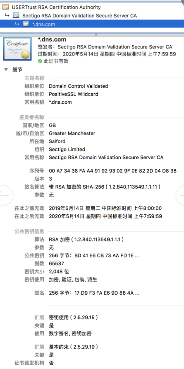Viewport: 184px width, 369px height.
Task: Click the USERTrust root certificate icon
Action: pyautogui.click(x=6, y=7)
